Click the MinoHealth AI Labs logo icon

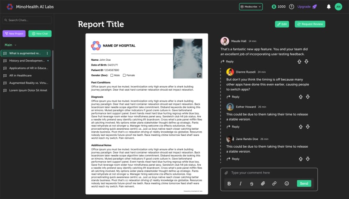pyautogui.click(x=10, y=7)
